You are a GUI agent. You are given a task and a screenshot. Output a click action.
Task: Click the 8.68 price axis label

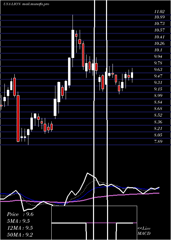pos(158,109)
